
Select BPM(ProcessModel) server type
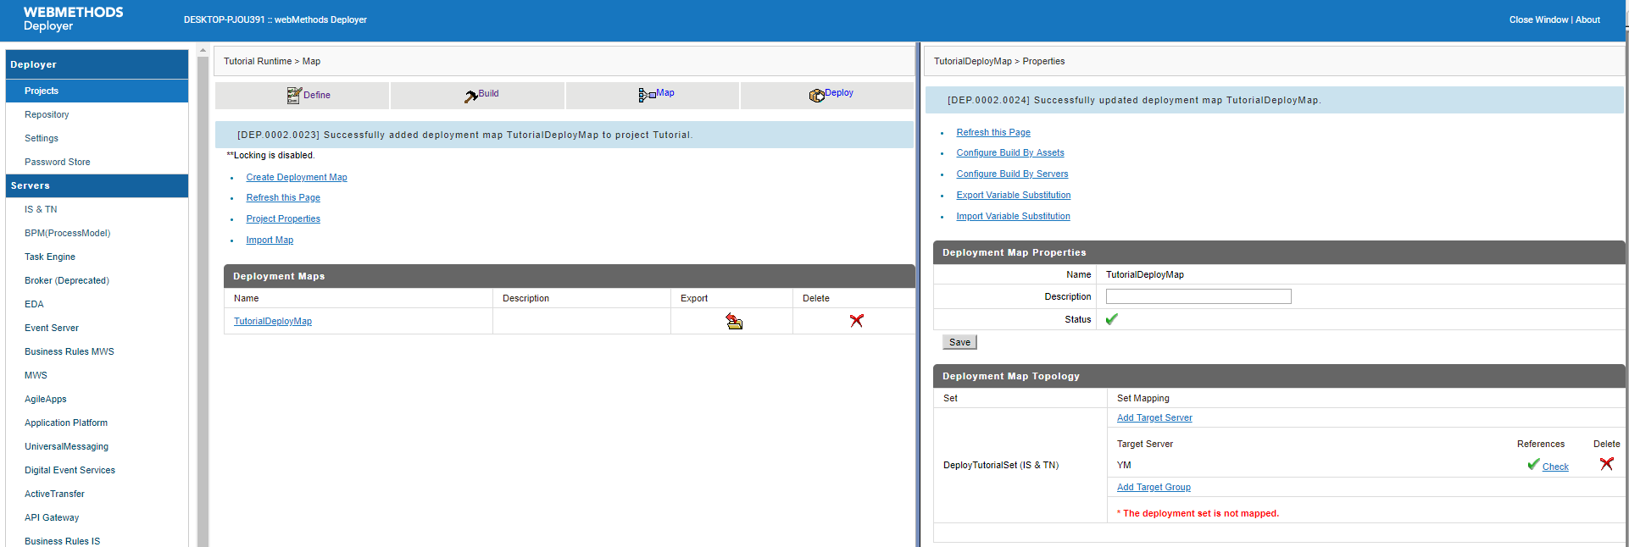pyautogui.click(x=67, y=233)
